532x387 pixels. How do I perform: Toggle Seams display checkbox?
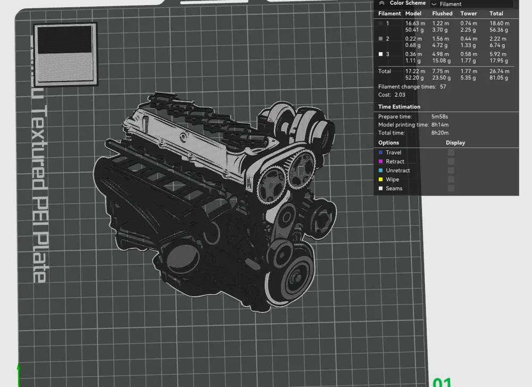click(451, 188)
